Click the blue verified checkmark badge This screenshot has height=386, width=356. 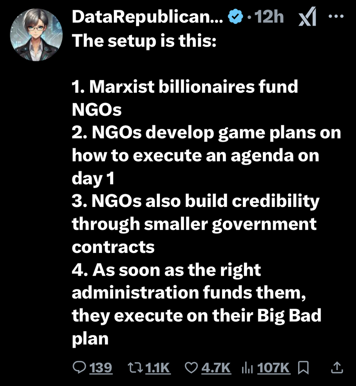pyautogui.click(x=236, y=17)
